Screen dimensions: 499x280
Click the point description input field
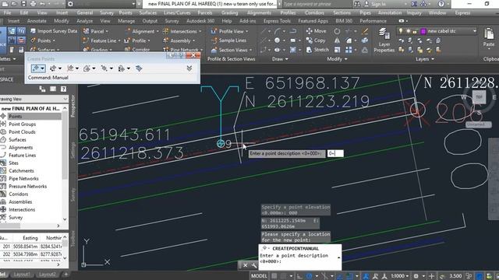[335, 153]
